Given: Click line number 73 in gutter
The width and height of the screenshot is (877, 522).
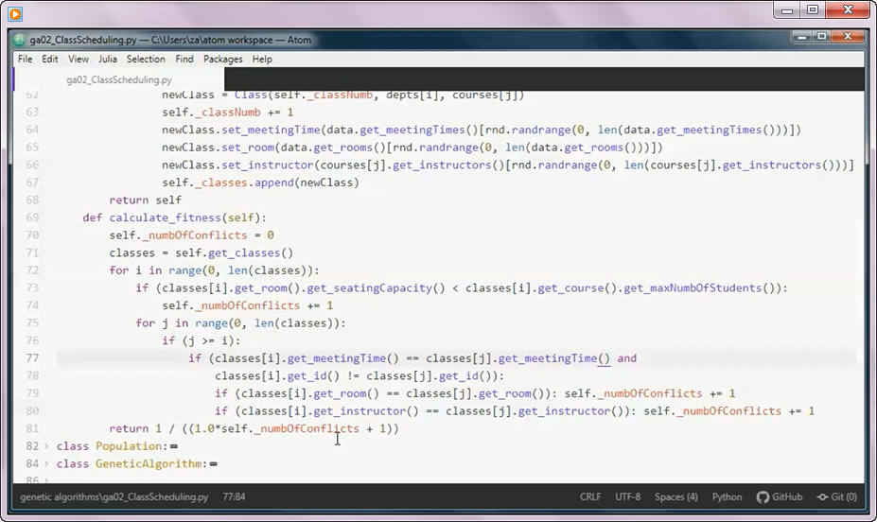Looking at the screenshot, I should point(32,287).
